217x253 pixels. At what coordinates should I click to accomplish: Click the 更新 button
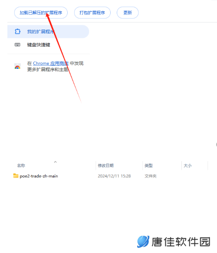pyautogui.click(x=128, y=13)
